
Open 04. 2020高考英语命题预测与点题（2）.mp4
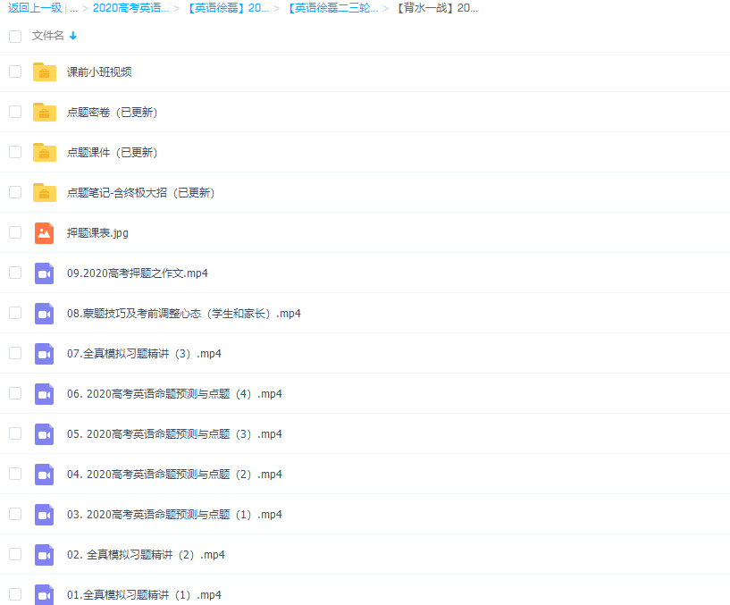tap(174, 475)
